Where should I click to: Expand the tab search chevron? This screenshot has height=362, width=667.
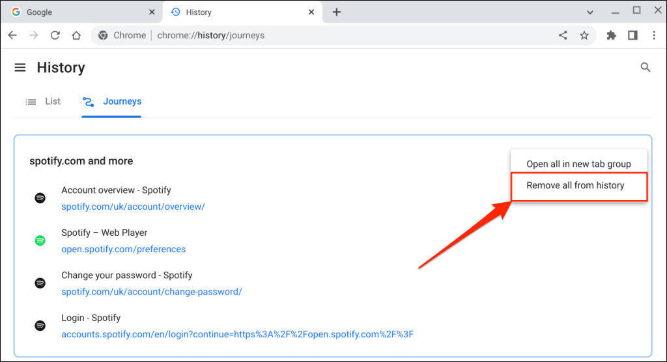click(x=590, y=12)
